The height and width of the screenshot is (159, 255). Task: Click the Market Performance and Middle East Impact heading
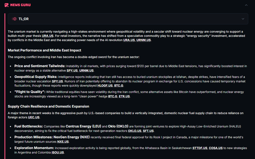44,50
